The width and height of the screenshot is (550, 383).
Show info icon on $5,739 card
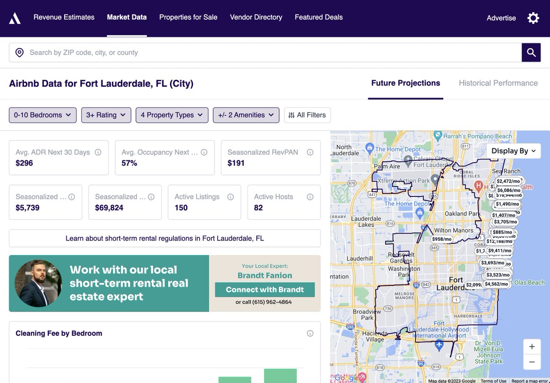click(71, 197)
